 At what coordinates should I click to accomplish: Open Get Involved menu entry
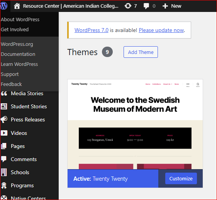(x=15, y=29)
